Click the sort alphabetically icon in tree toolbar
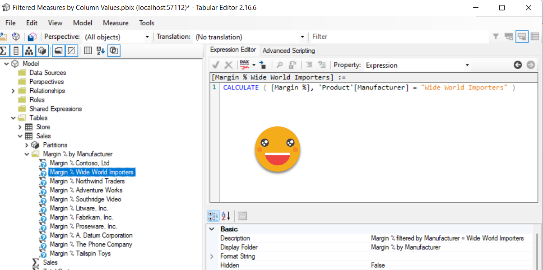 pyautogui.click(x=100, y=51)
